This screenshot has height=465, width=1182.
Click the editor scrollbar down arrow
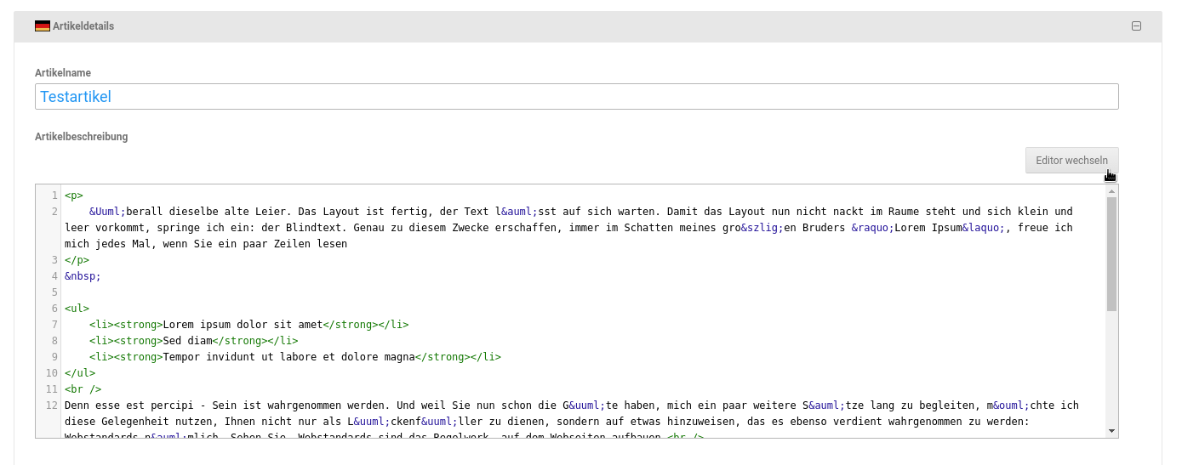coord(1111,431)
